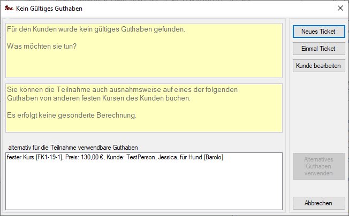The height and width of the screenshot is (216, 349).
Task: Click label 'alternativ für die Teilnahme verwendbare Guthaben'
Action: tap(74, 147)
